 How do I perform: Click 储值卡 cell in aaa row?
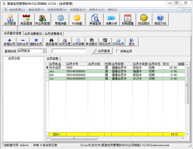(x=140, y=71)
